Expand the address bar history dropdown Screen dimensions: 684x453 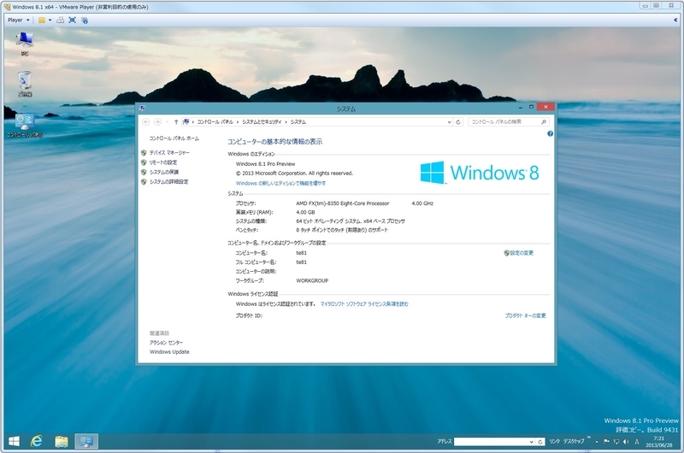(x=449, y=122)
